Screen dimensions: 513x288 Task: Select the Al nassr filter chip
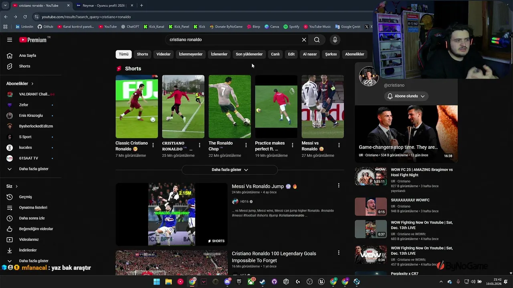point(310,54)
